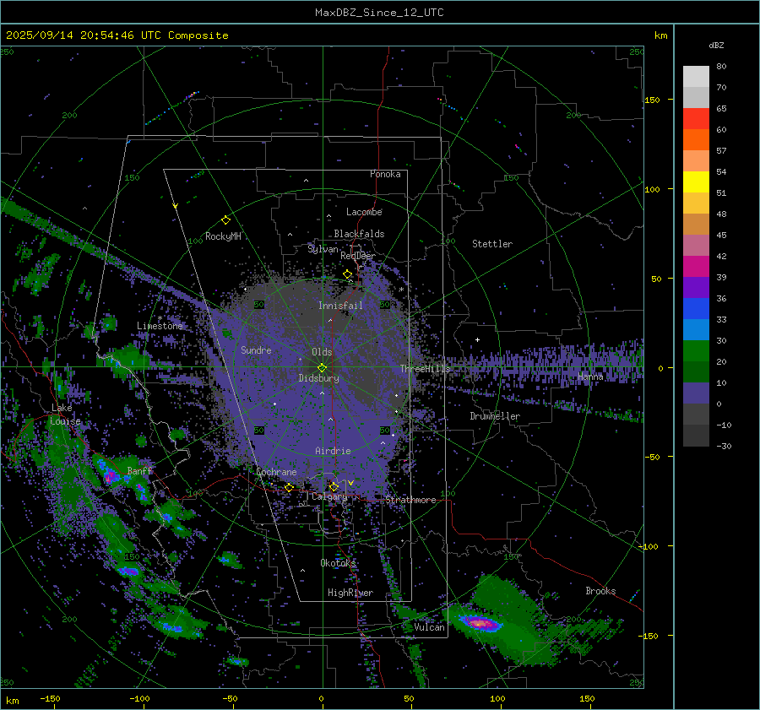The width and height of the screenshot is (760, 710).
Task: Click the 2025/09/14 20:54:46 UTC Composite timestamp
Action: (117, 35)
